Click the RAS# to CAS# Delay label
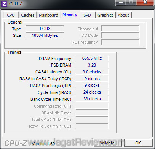Viewport: 155px width, 149px height. pos(45,79)
